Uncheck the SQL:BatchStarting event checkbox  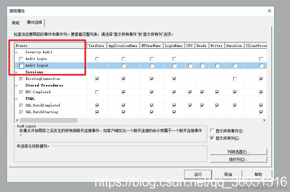(x=21, y=112)
